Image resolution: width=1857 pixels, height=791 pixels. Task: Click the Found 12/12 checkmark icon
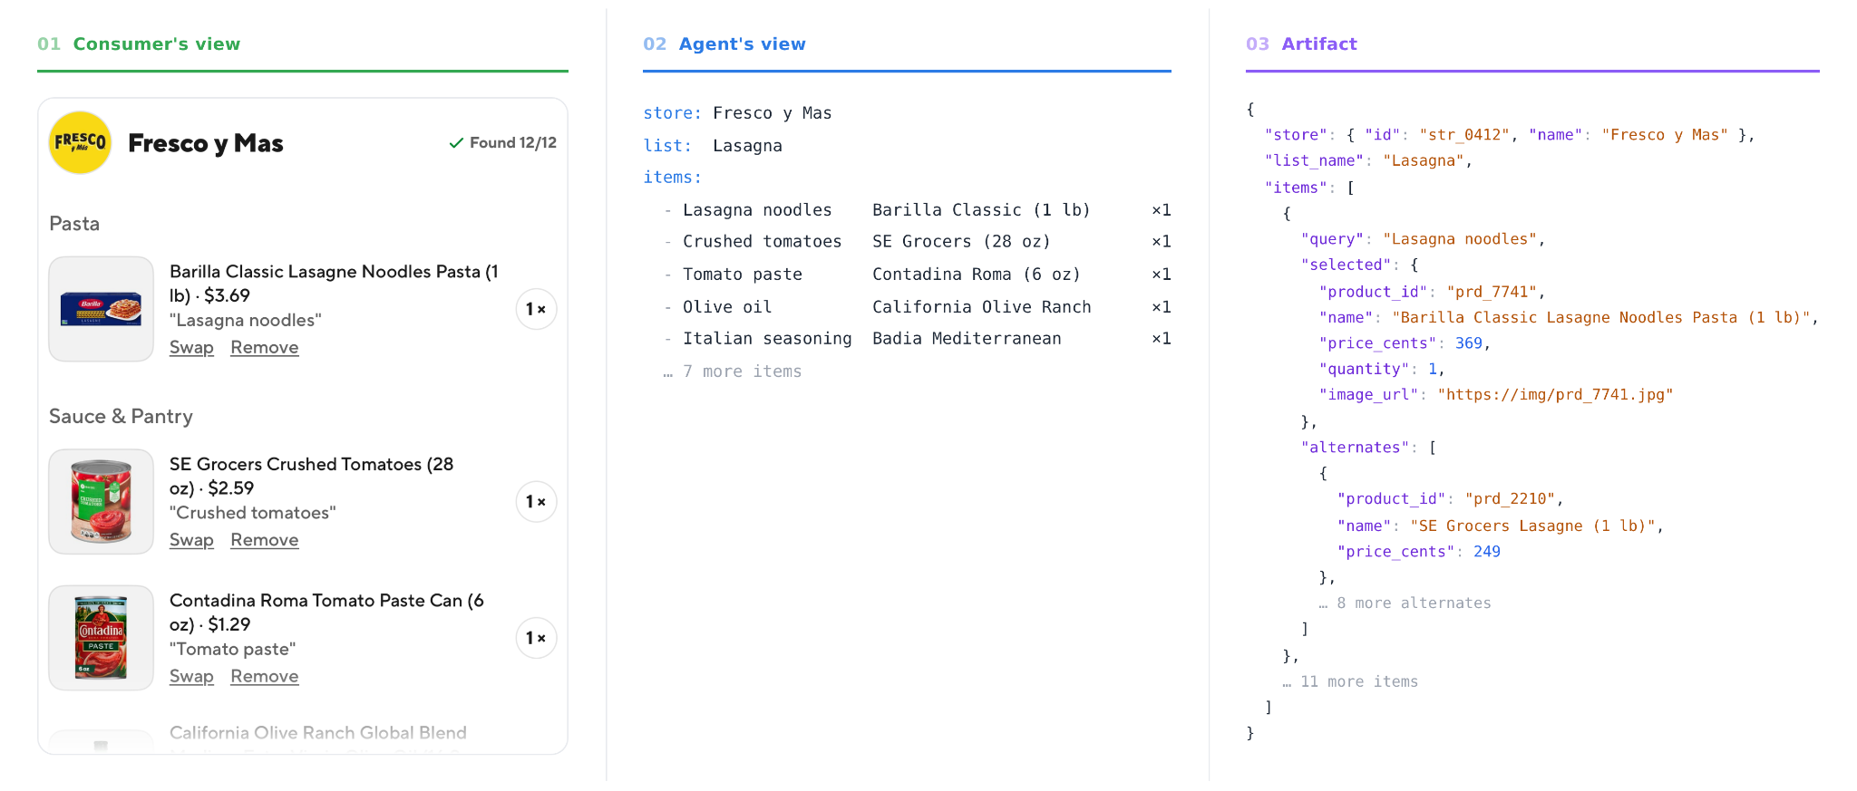456,143
